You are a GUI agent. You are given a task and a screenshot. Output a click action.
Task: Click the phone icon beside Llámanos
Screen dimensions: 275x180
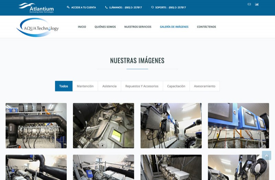tap(106, 7)
